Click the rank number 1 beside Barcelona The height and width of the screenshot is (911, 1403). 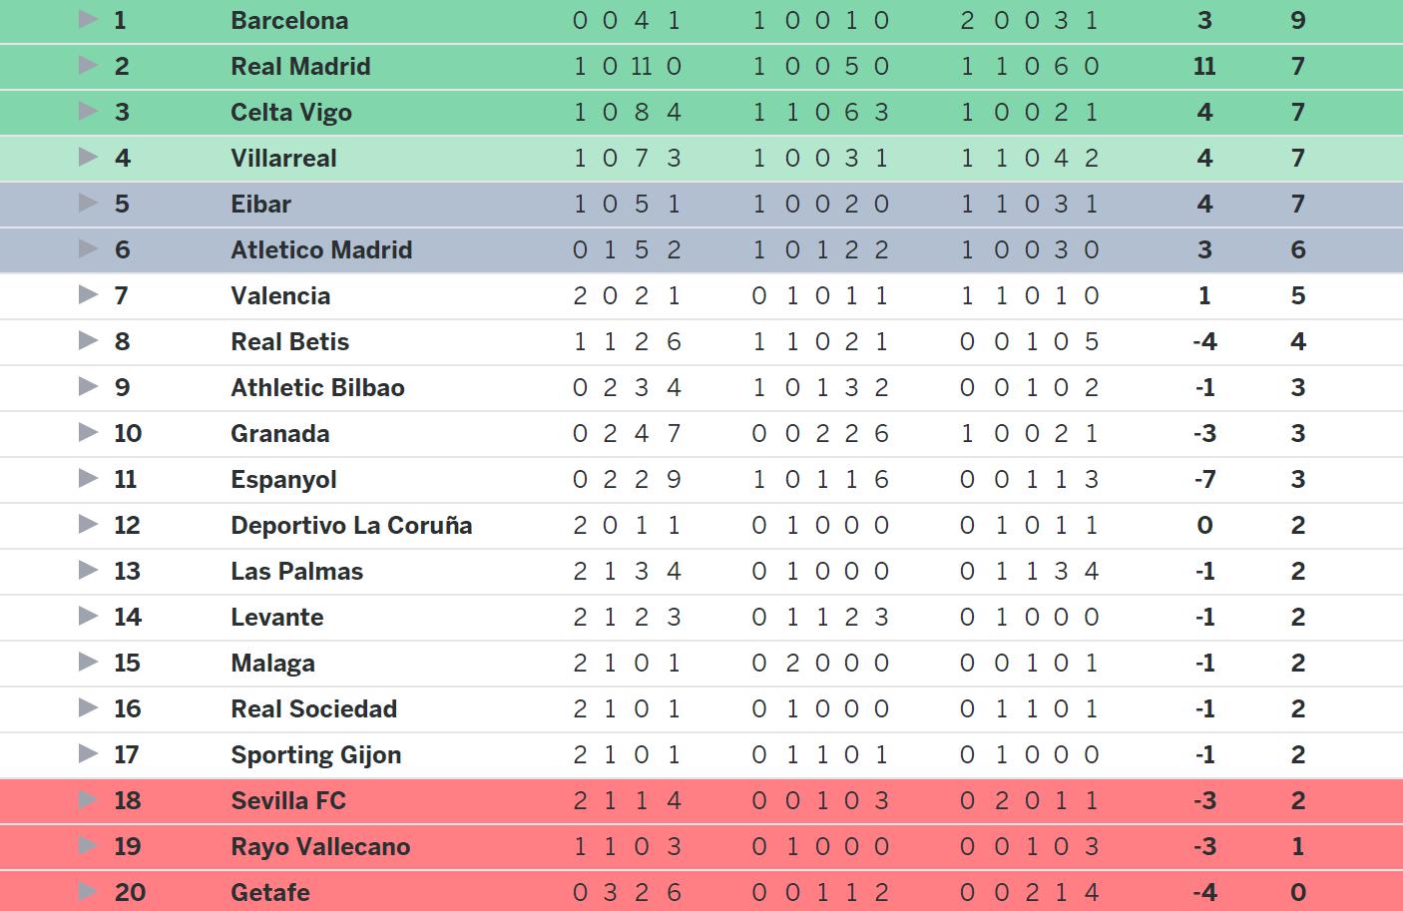(120, 20)
